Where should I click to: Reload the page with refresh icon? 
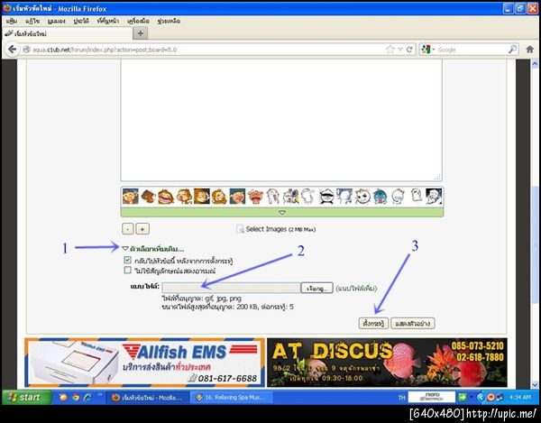409,50
